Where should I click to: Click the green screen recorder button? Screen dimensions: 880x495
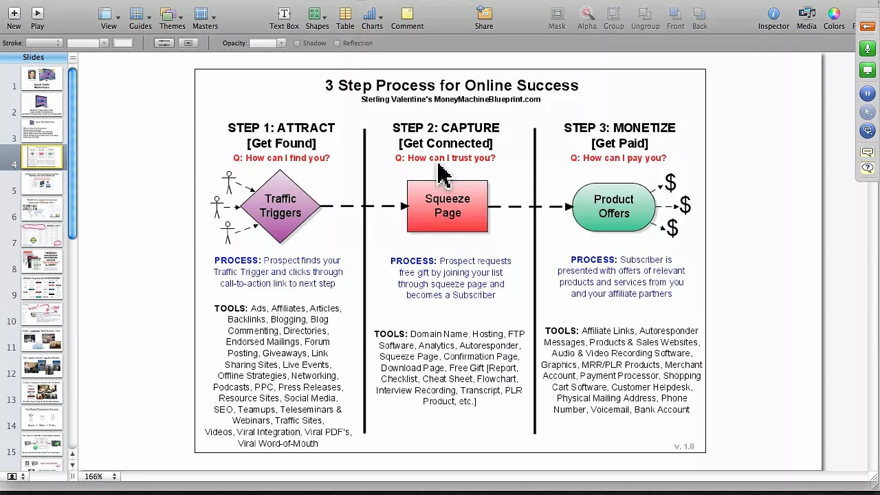868,70
